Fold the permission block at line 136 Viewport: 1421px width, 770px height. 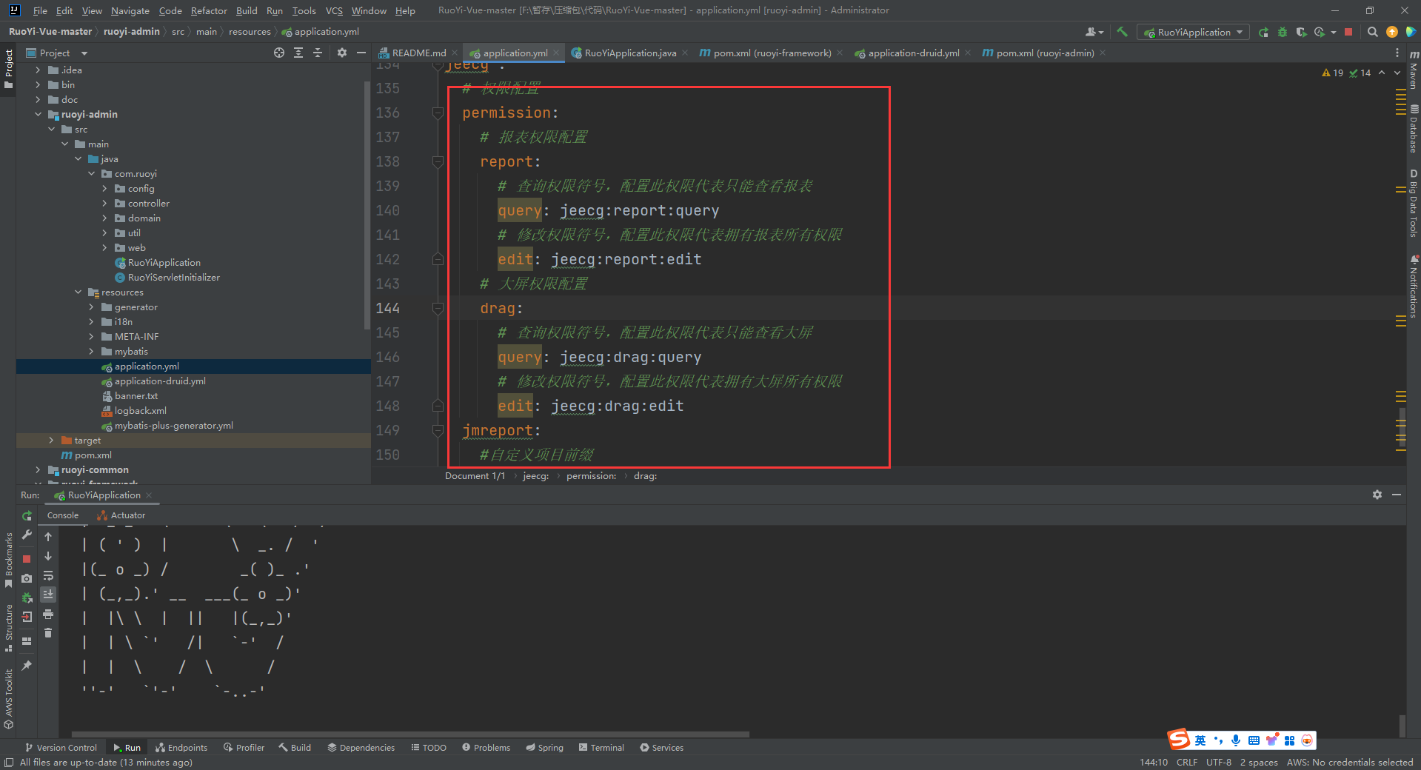point(438,113)
